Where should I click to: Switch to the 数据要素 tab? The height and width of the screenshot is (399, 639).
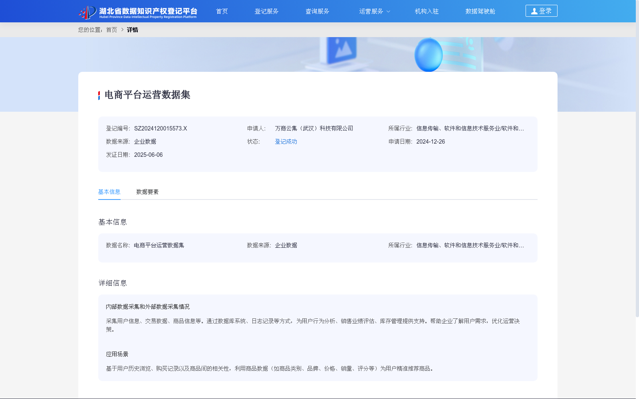tap(147, 192)
